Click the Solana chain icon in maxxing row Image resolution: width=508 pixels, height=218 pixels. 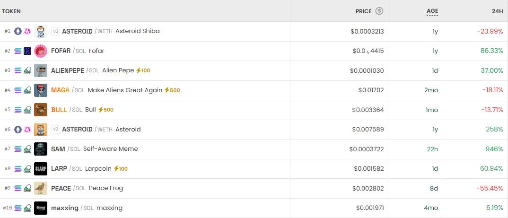tap(18, 208)
